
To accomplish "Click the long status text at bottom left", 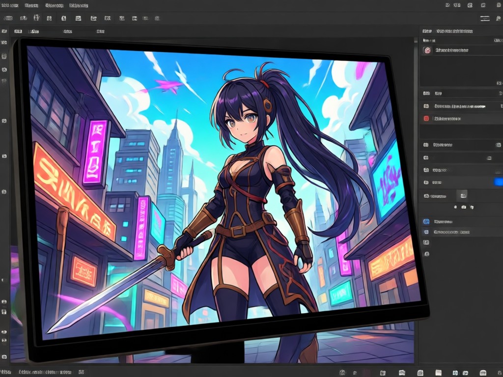I will pos(45,372).
